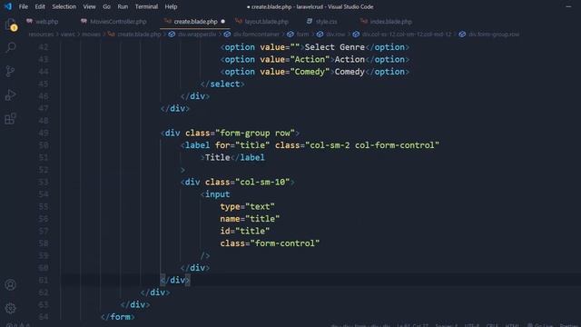Open the View menu
The height and width of the screenshot is (327, 581).
pyautogui.click(x=89, y=6)
